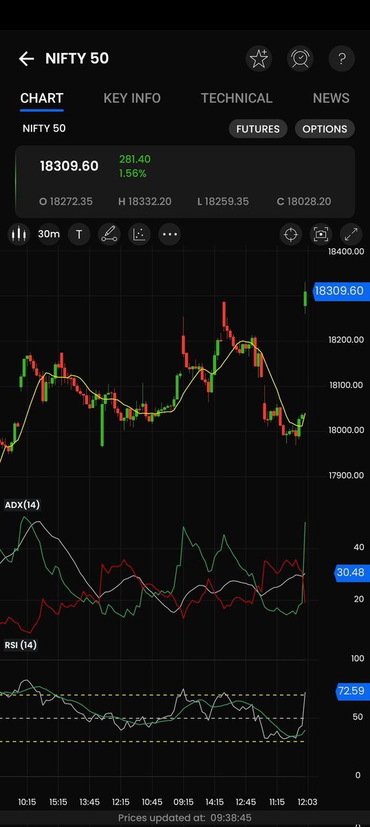
Task: Open the 30m timeframe selector
Action: pyautogui.click(x=48, y=234)
